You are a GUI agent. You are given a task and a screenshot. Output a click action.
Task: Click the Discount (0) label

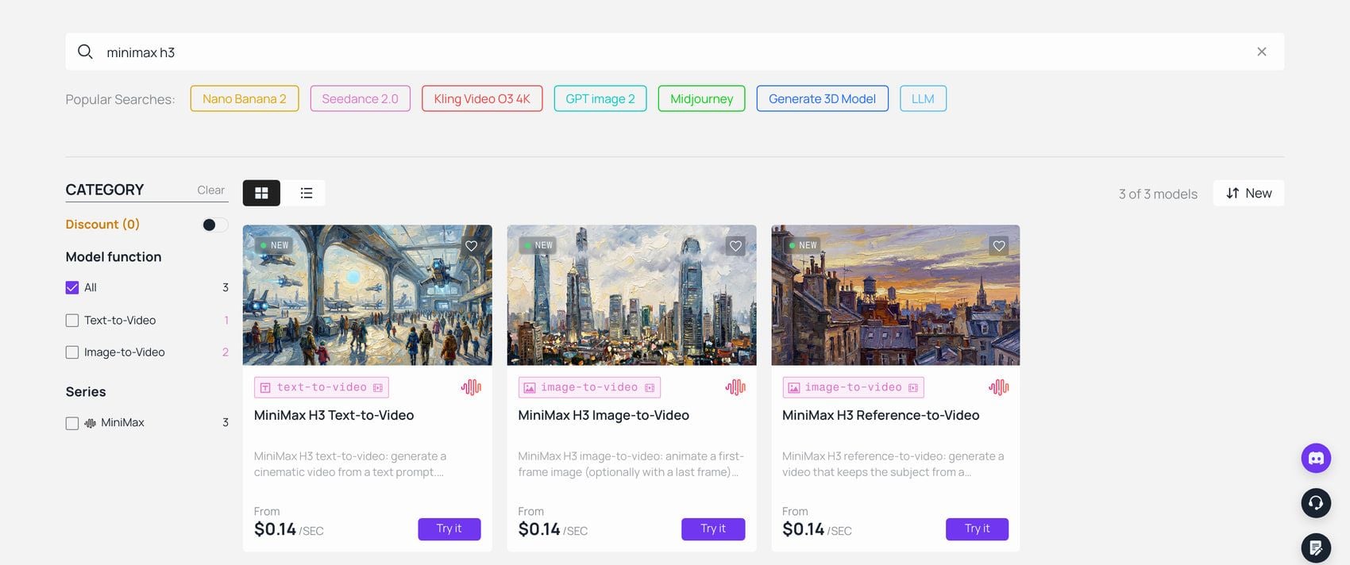click(102, 225)
